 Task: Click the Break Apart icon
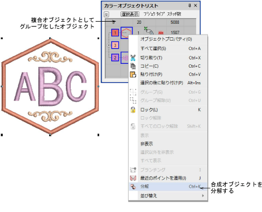133,187
